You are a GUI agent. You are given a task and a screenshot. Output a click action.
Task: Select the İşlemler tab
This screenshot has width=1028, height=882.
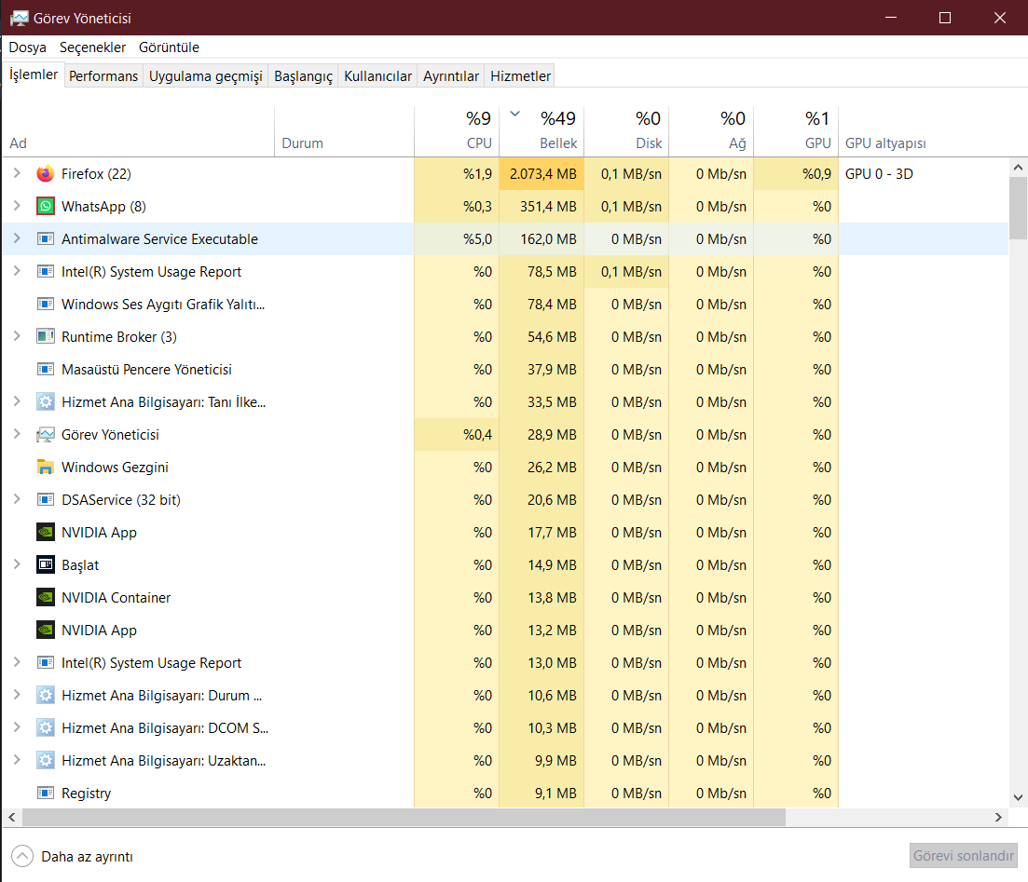tap(34, 75)
